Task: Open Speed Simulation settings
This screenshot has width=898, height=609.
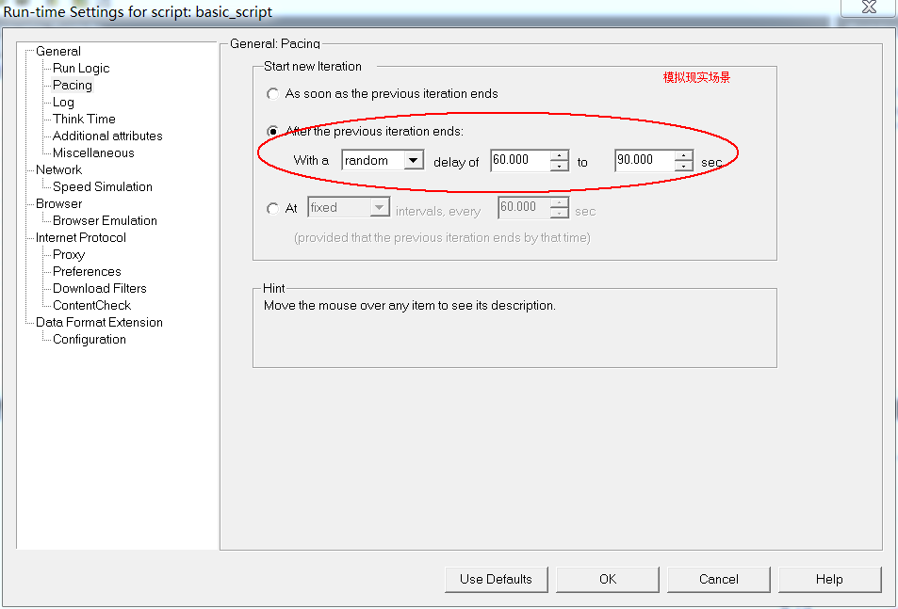Action: pyautogui.click(x=102, y=186)
